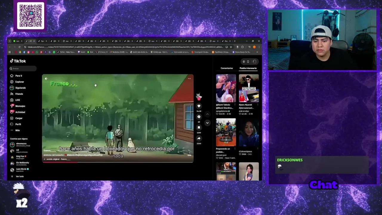Like the video with the heart icon
The height and width of the screenshot is (215, 382).
[x=199, y=106]
